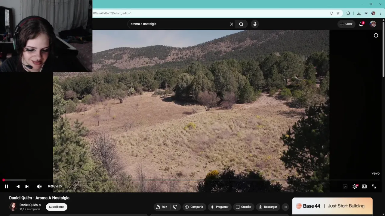Open the Chrome profile avatar

(373, 13)
